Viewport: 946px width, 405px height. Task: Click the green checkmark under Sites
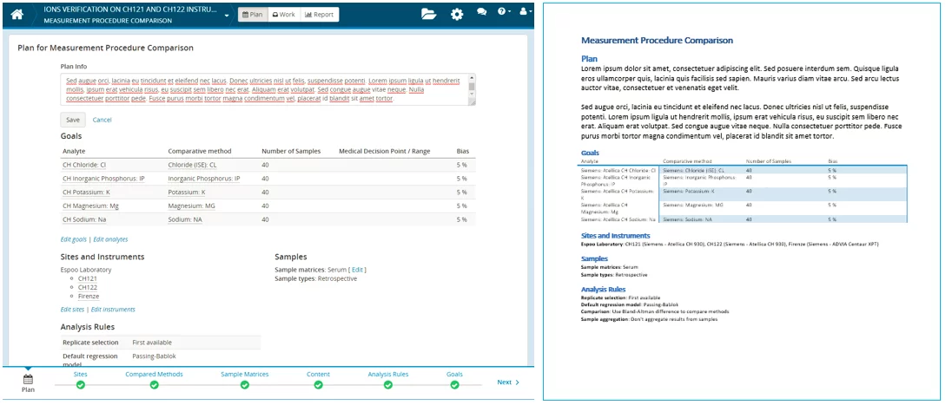click(x=81, y=384)
